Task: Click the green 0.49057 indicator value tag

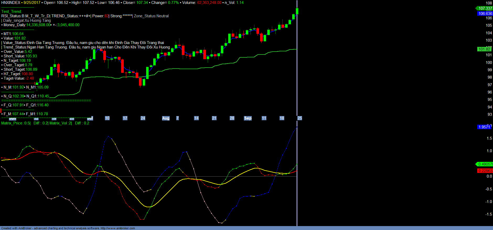Action: (485, 164)
